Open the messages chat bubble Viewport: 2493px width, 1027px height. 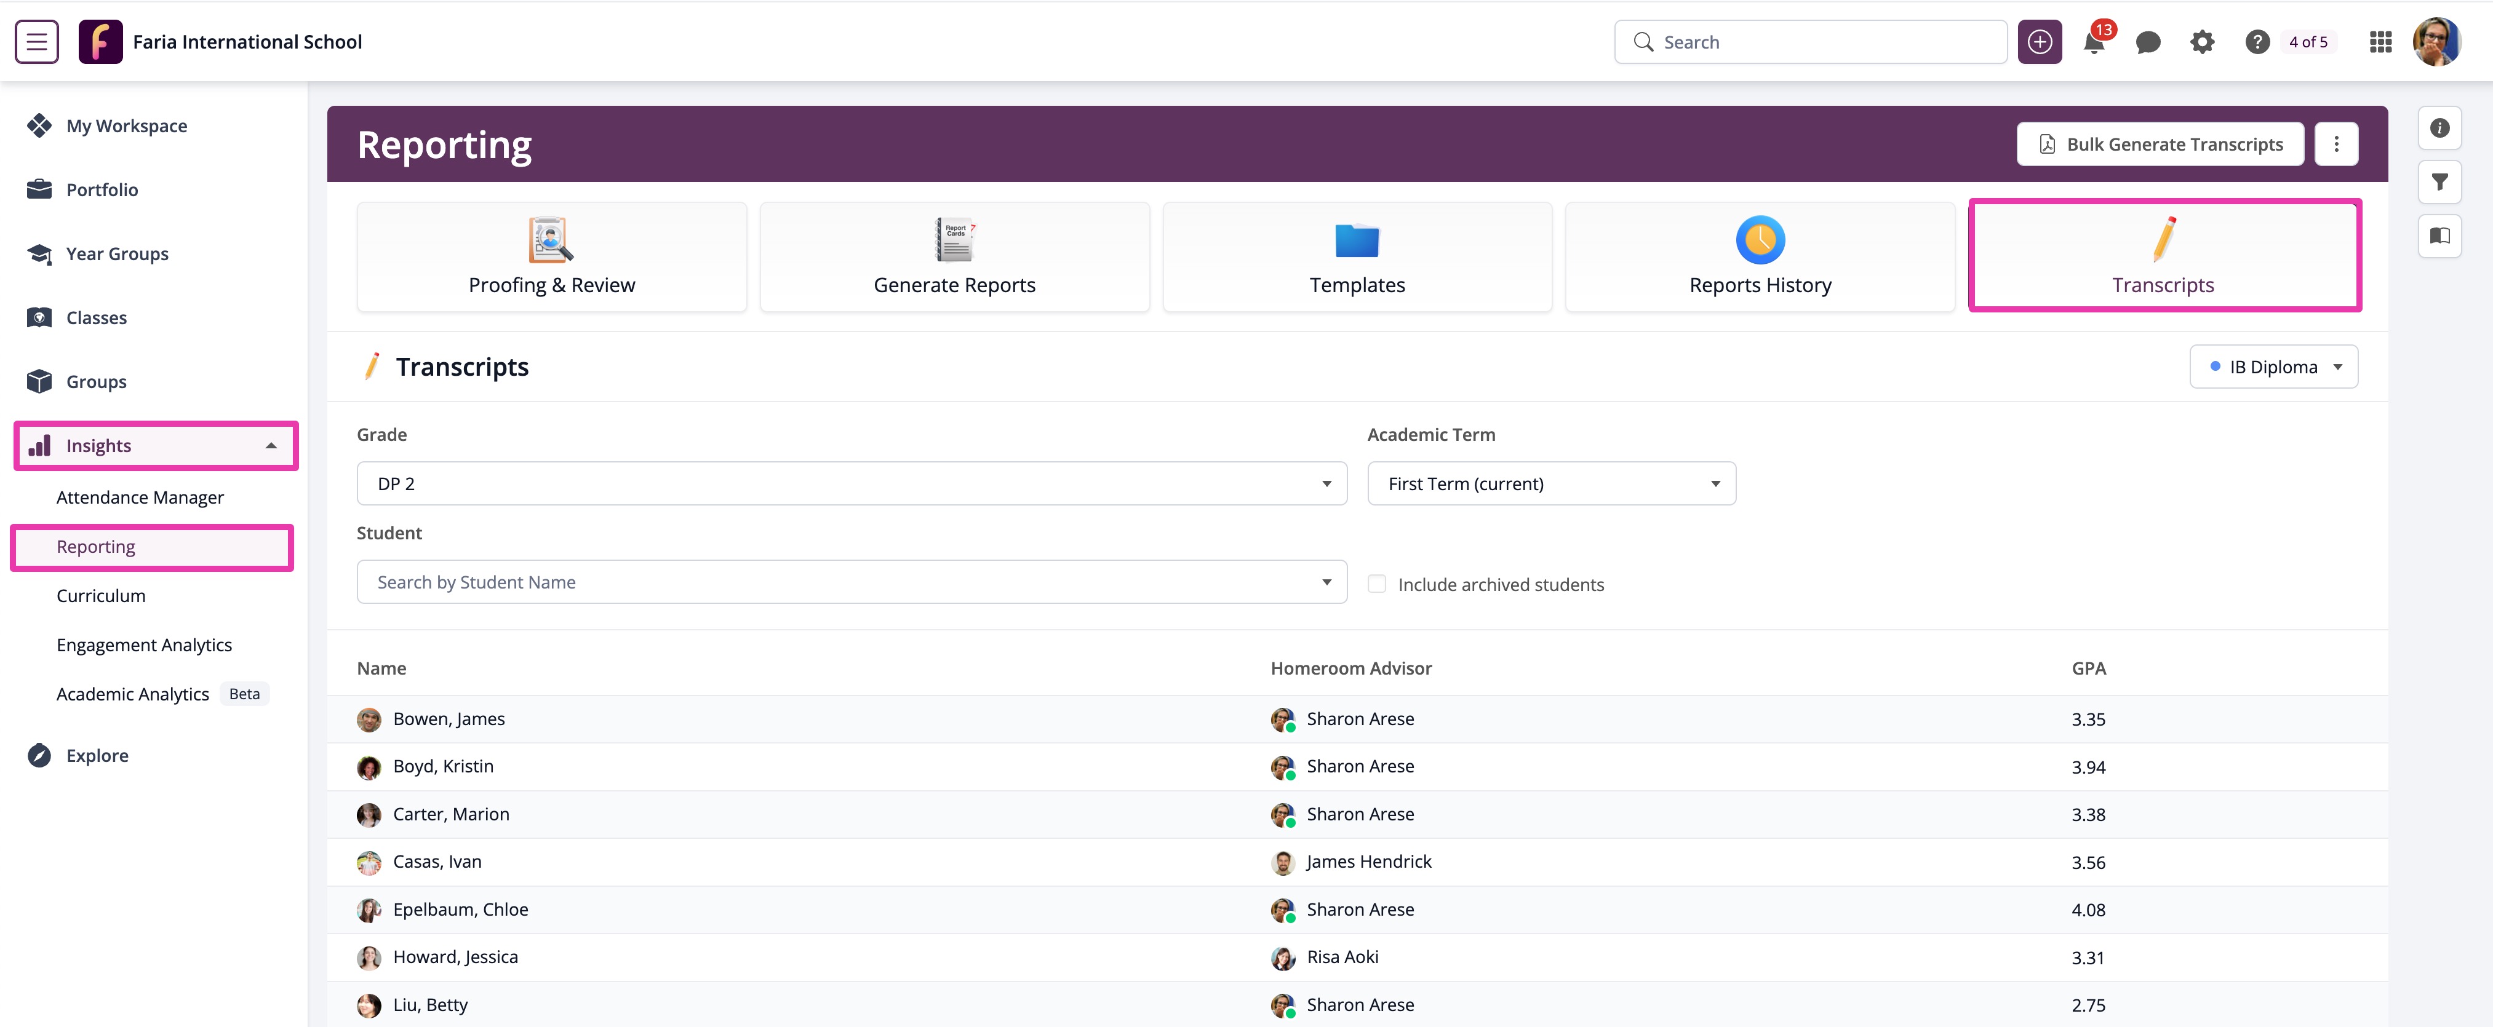pos(2148,42)
